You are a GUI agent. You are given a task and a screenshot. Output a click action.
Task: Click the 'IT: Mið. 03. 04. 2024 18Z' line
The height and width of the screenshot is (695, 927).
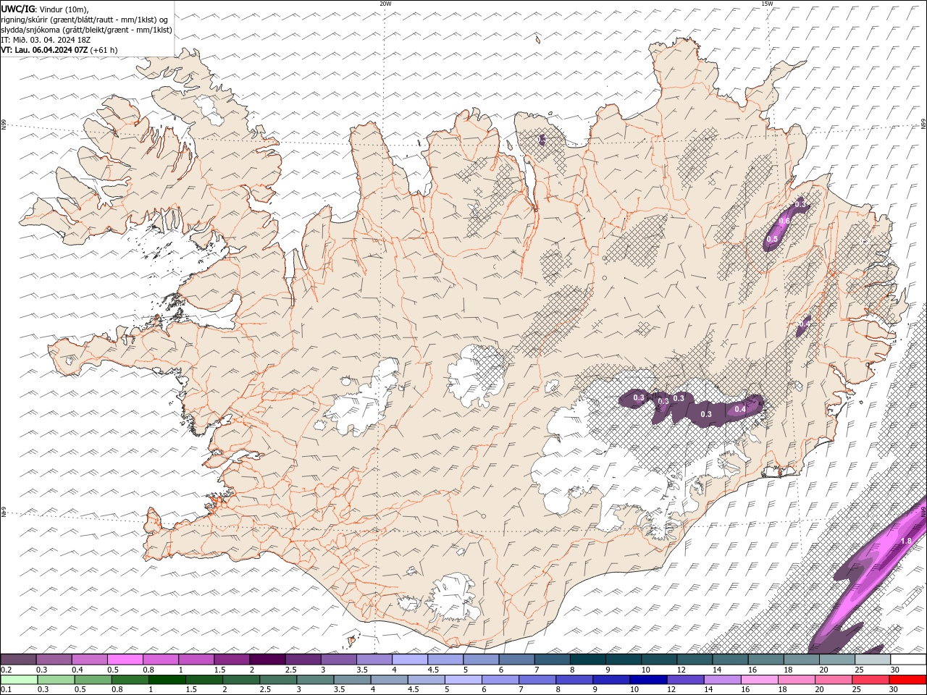(46, 40)
